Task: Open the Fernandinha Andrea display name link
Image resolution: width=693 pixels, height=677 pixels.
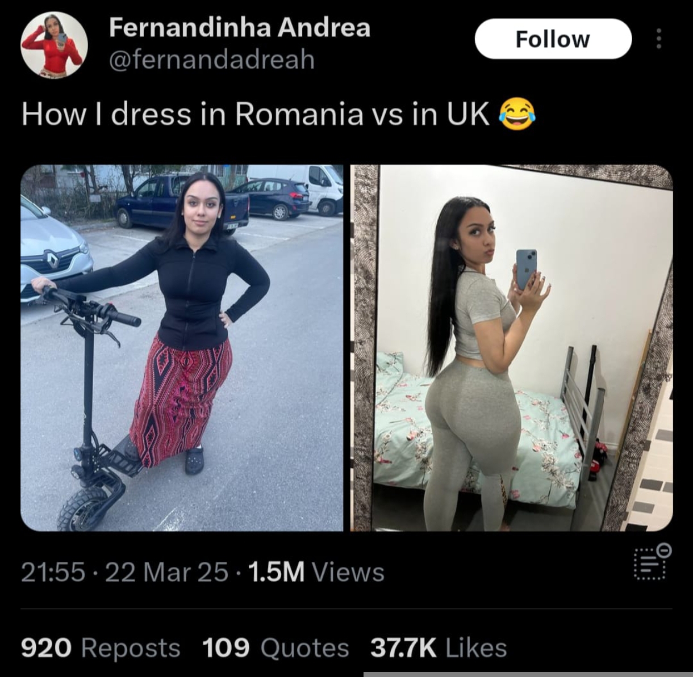Action: point(239,27)
